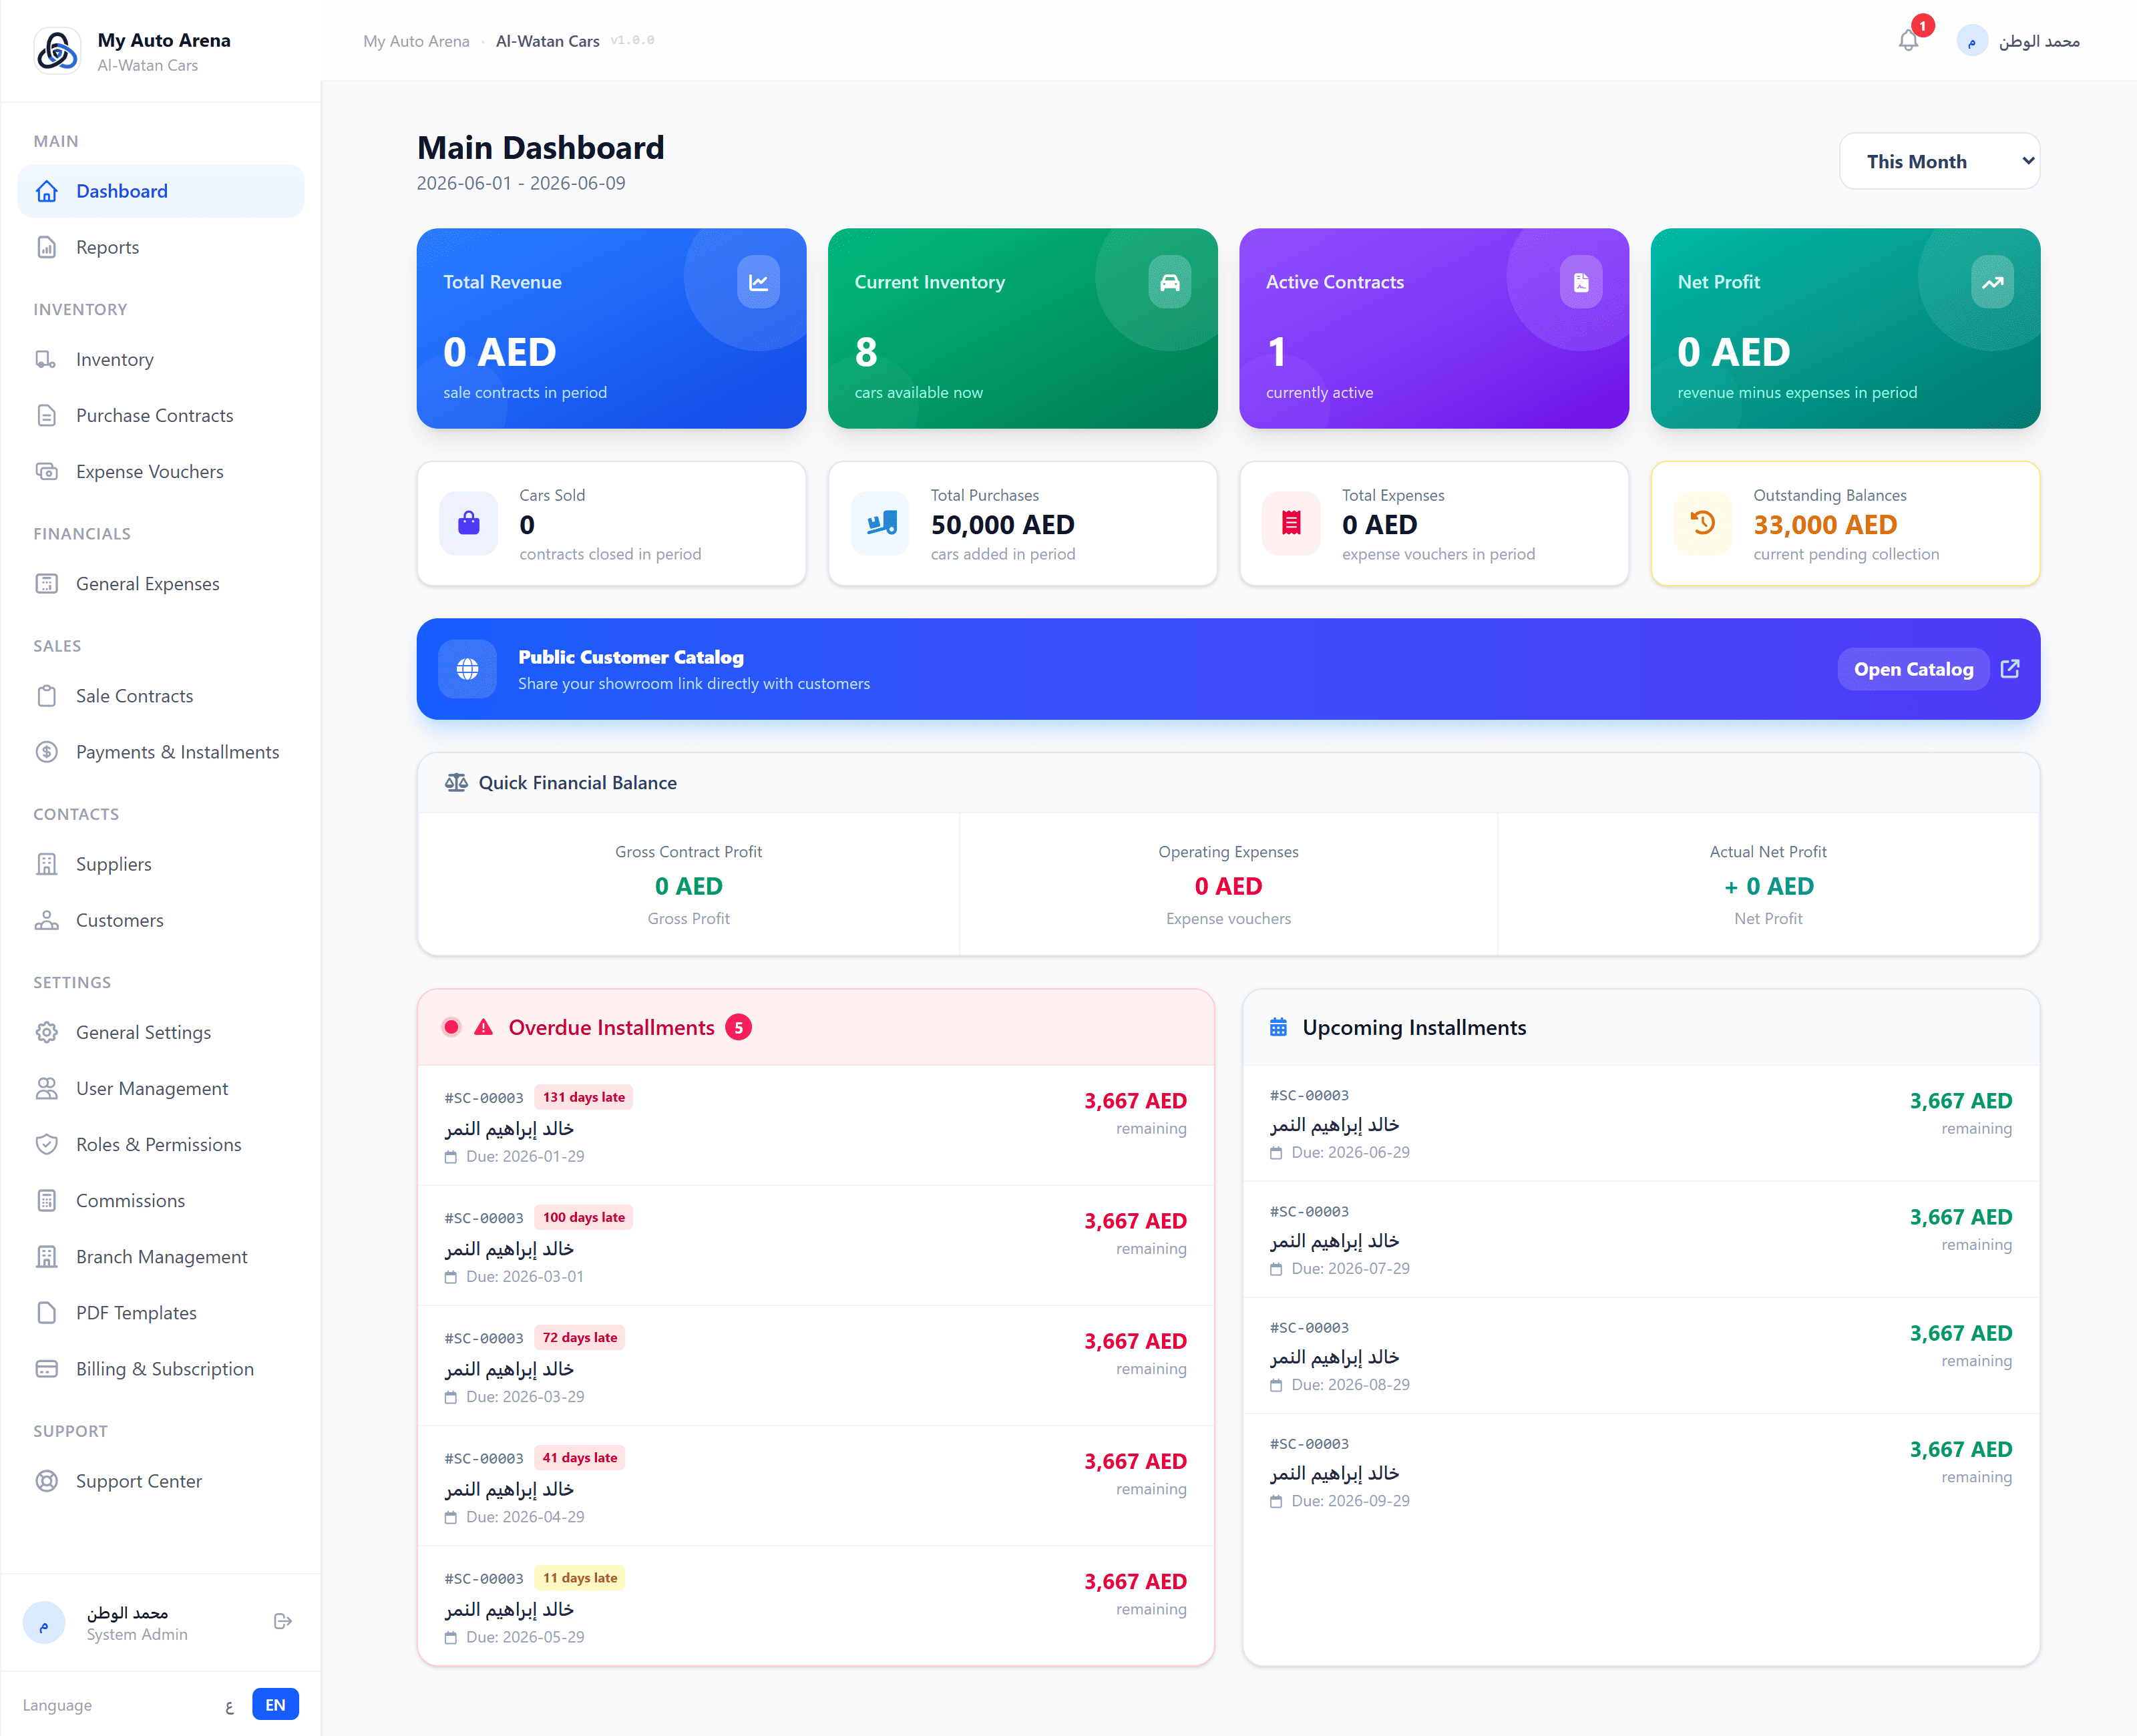Screen dimensions: 2137x1736
Task: Open Branch Management settings
Action: coord(161,1257)
